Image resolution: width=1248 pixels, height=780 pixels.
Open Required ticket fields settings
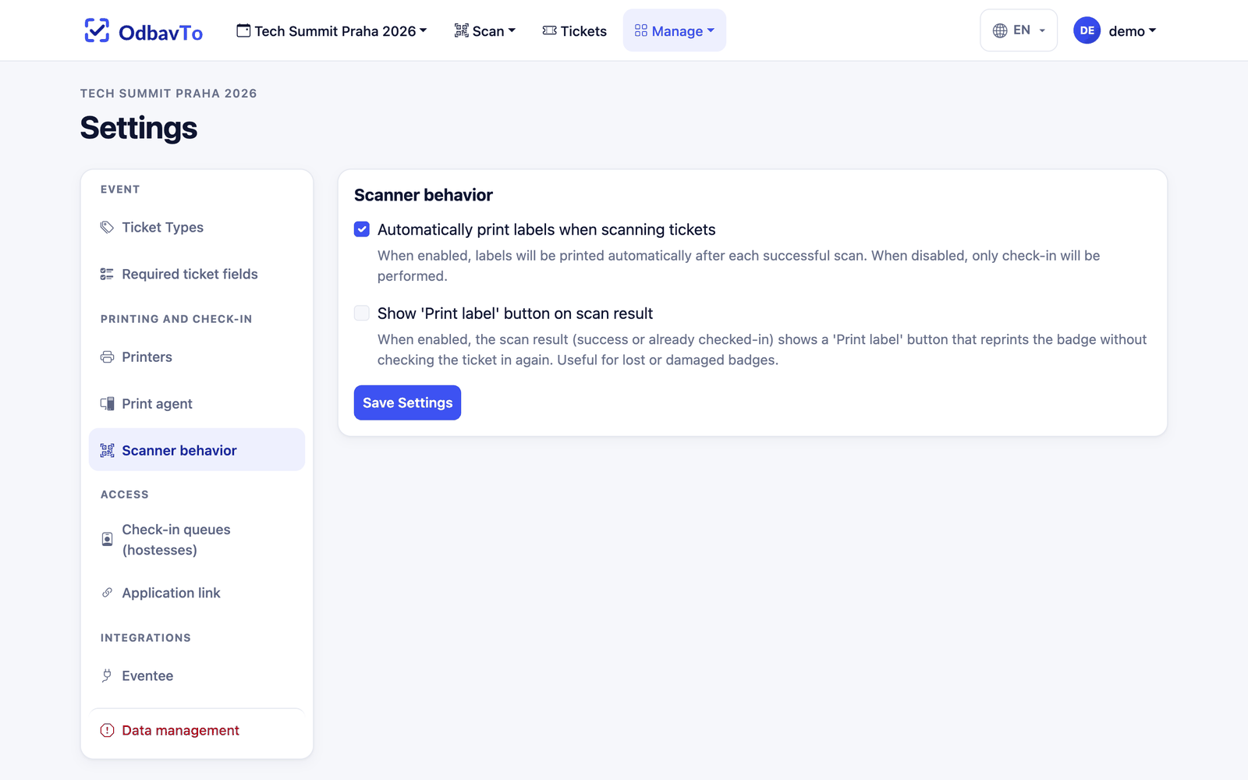tap(197, 274)
